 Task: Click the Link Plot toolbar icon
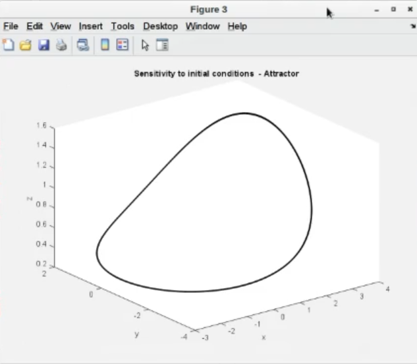(83, 45)
